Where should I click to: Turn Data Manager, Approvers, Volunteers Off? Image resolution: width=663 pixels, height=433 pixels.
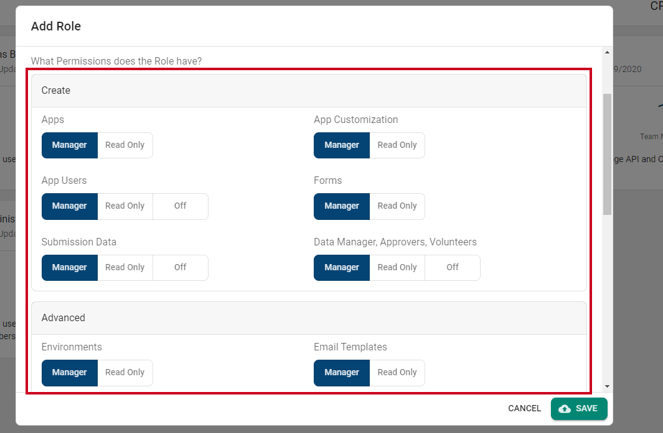coord(453,268)
